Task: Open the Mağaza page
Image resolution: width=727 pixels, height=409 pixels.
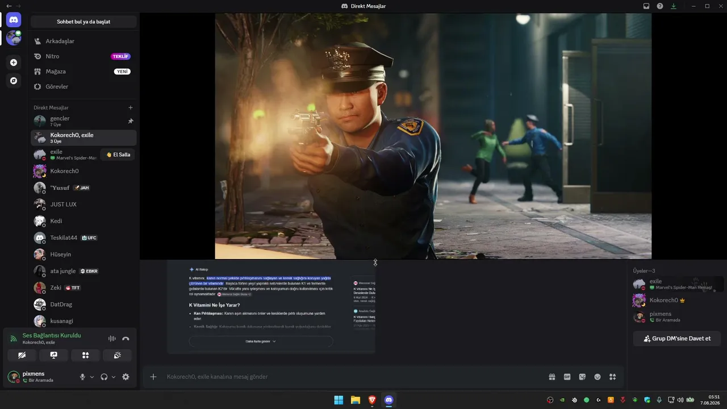Action: tap(83, 72)
